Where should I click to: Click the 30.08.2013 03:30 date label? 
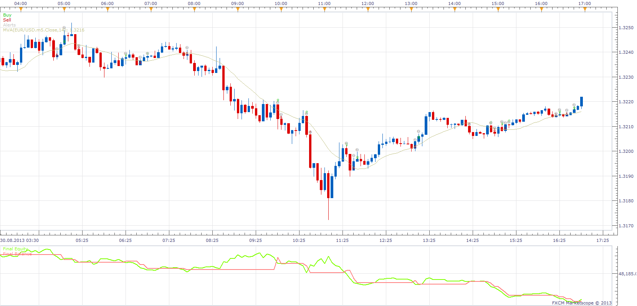click(20, 240)
